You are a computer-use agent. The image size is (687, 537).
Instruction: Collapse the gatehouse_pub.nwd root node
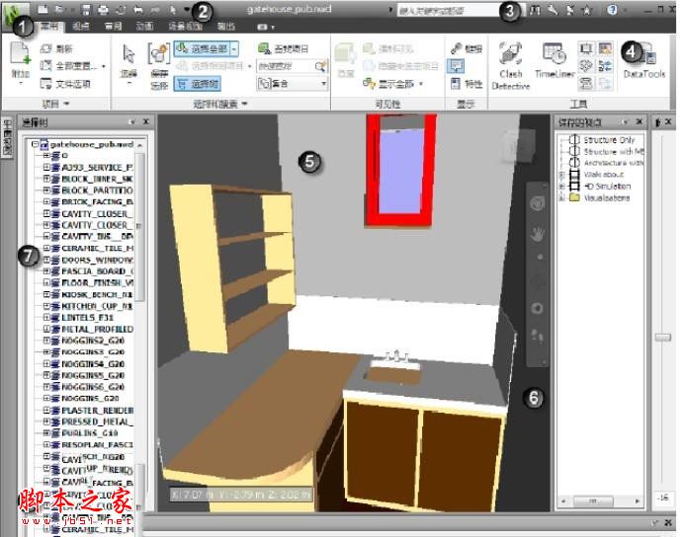[35, 144]
